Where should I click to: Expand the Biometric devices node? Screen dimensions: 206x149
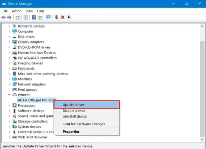pos(9,26)
